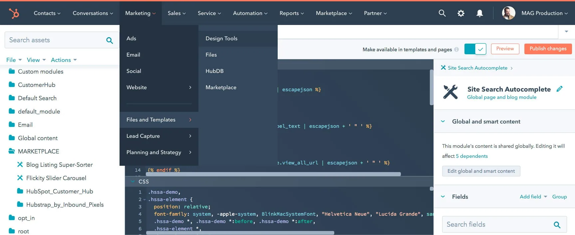Toggle Make available in templates and pages
The width and height of the screenshot is (575, 235).
tap(475, 49)
